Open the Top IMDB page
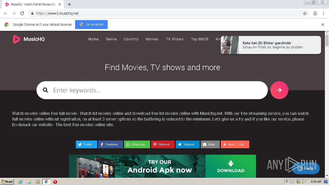Screen dimensions: 329x185 pyautogui.click(x=199, y=39)
